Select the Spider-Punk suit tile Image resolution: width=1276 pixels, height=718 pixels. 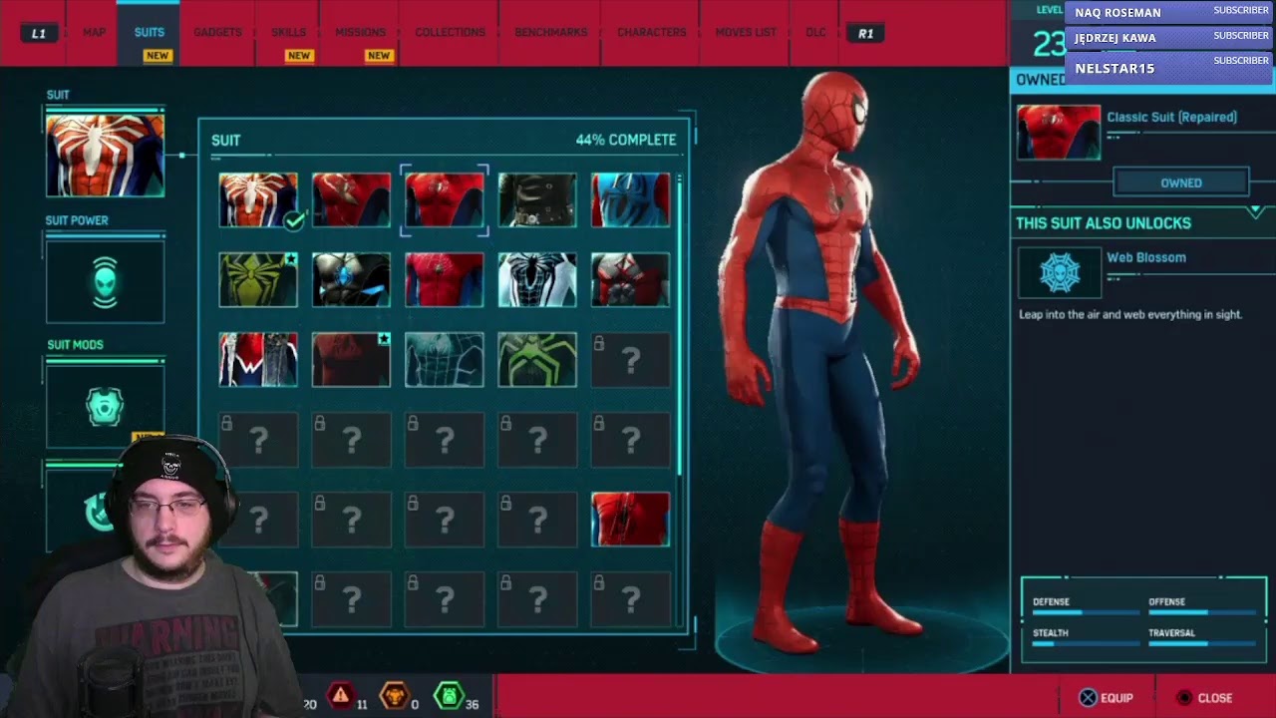(x=258, y=359)
